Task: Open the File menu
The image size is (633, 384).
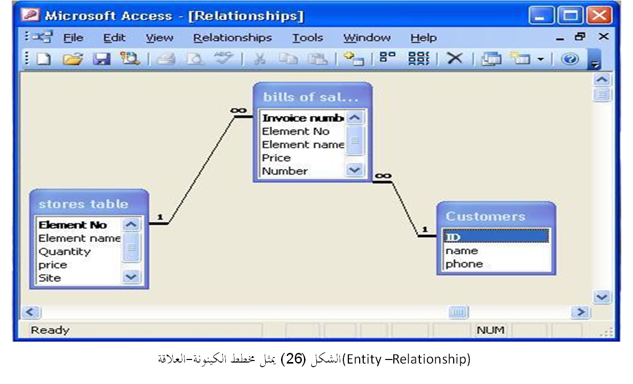Action: pyautogui.click(x=73, y=38)
